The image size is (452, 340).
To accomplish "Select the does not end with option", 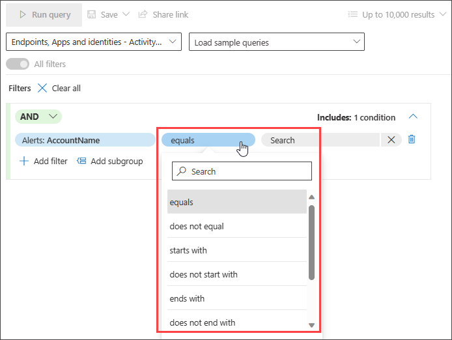I will point(237,322).
